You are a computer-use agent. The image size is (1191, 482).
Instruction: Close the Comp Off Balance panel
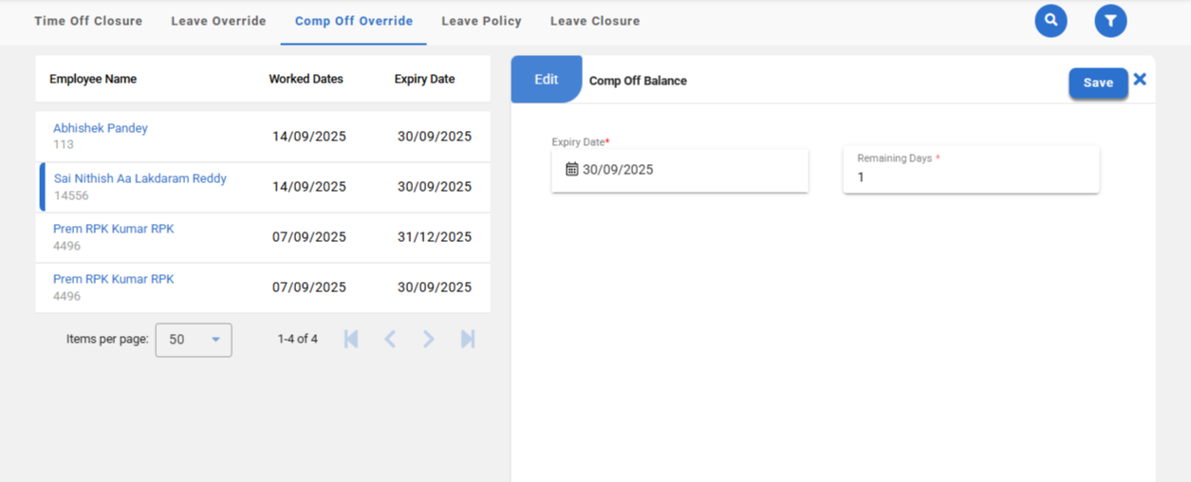click(x=1140, y=80)
